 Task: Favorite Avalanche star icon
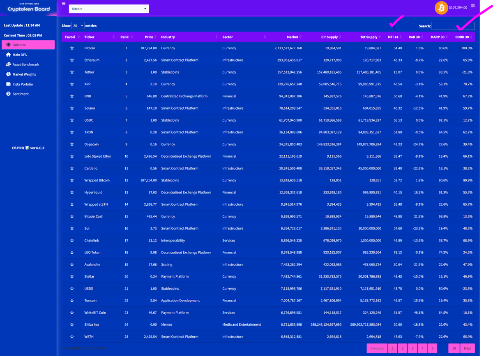tap(72, 264)
